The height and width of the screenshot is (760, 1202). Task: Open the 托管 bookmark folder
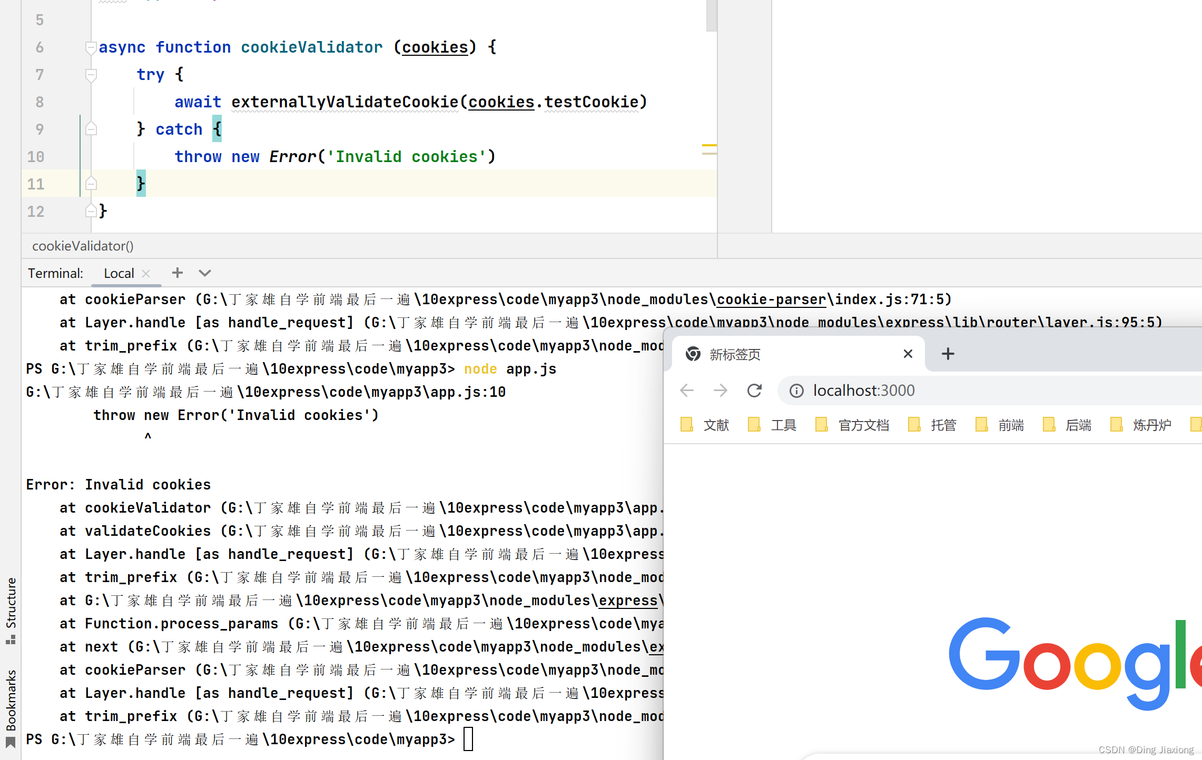point(932,425)
